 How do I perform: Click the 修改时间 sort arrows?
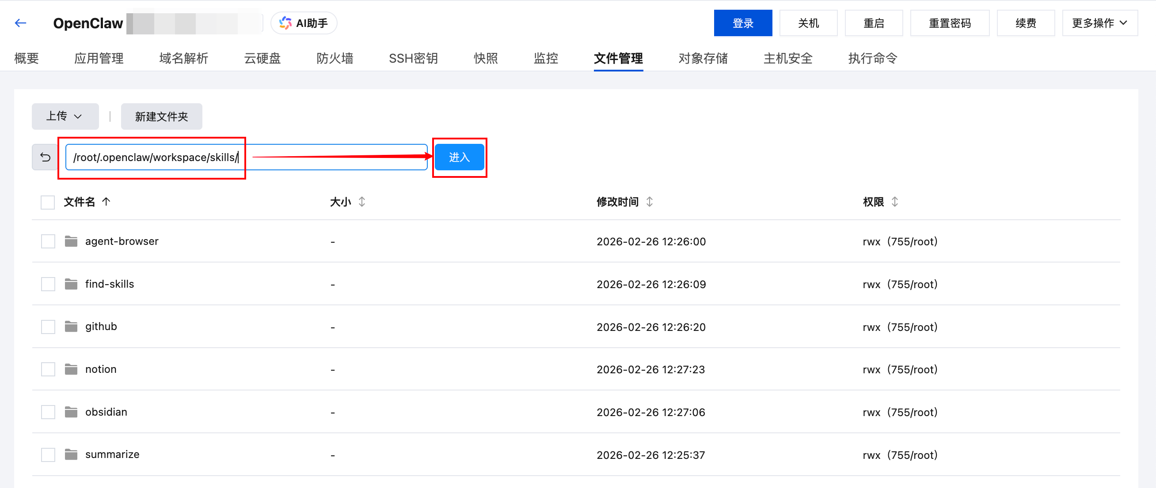coord(649,202)
